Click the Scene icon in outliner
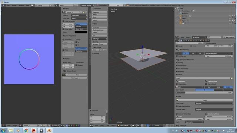Screen dimensions: 237x133 178,8
